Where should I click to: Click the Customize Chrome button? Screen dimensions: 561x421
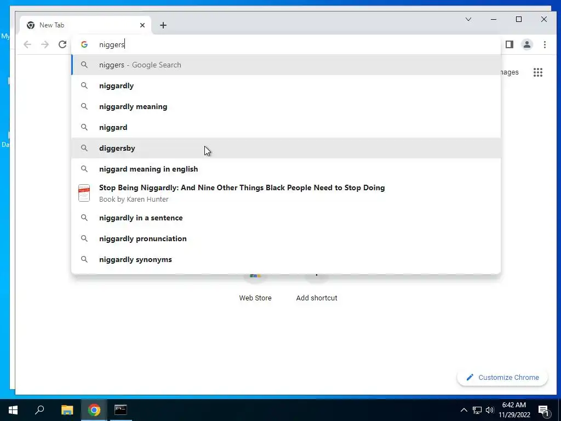click(502, 377)
